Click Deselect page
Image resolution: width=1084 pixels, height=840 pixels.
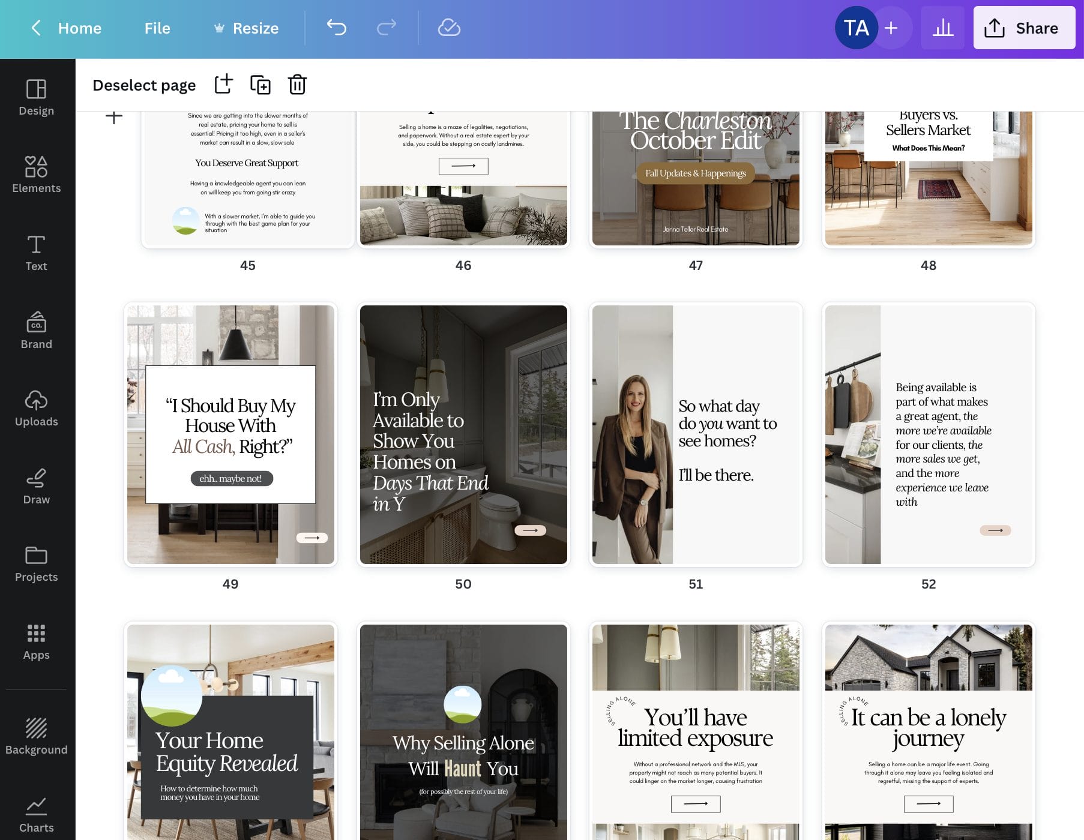tap(144, 85)
